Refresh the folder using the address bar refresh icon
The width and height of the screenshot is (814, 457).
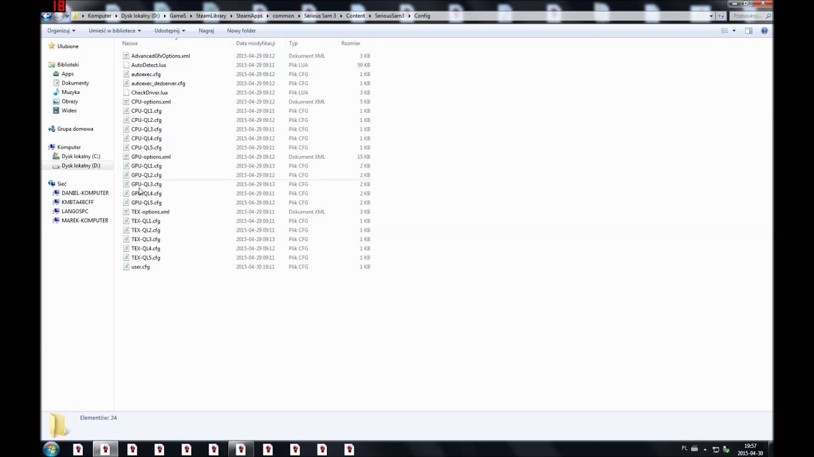point(722,16)
